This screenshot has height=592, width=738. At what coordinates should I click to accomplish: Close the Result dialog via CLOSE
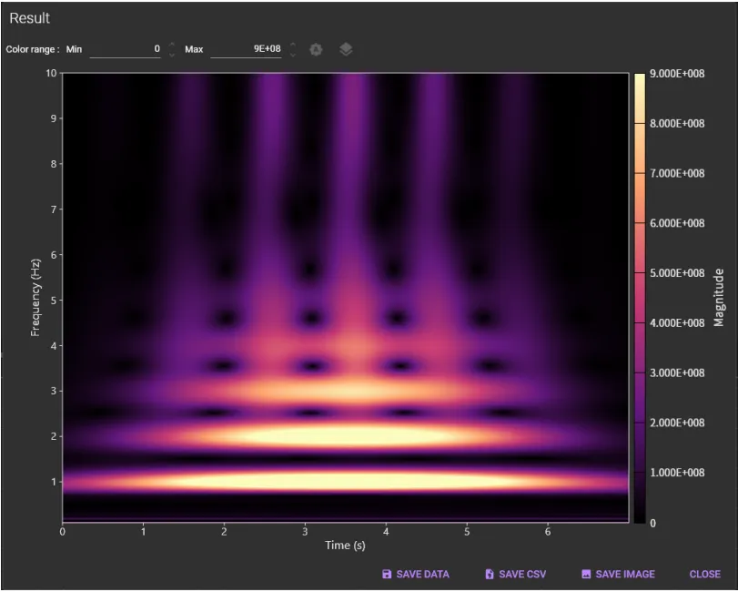[704, 575]
